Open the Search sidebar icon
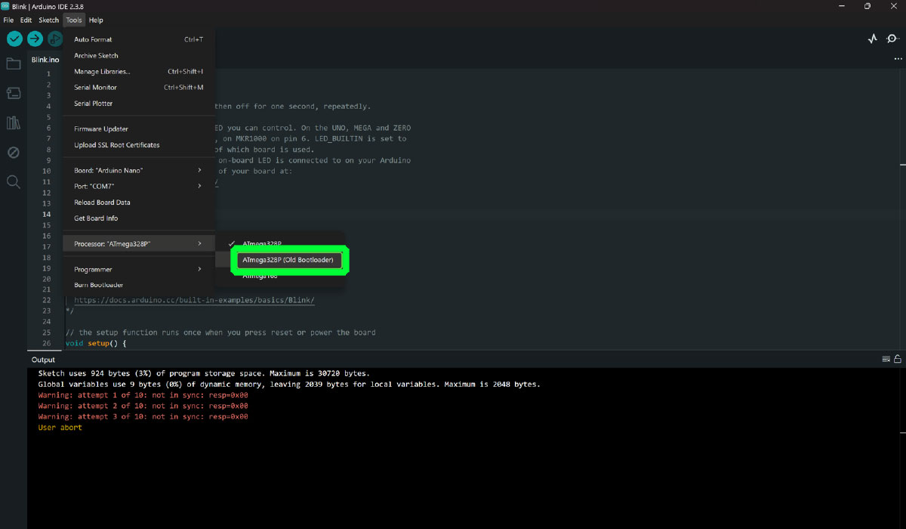 14,181
